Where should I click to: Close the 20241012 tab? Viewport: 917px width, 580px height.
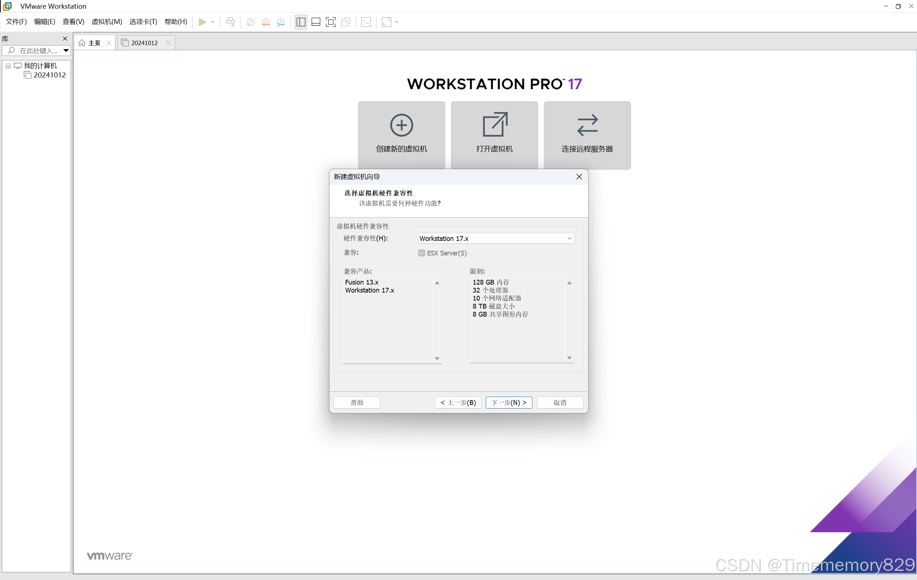168,43
